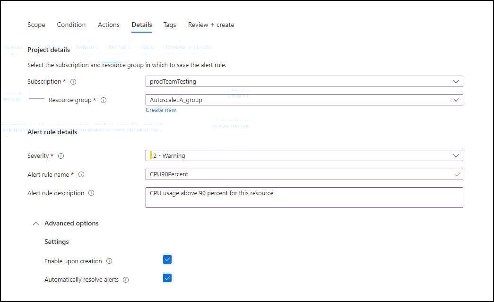The width and height of the screenshot is (494, 302).
Task: Click the info icon beside Alert rule name
Action: 81,174
